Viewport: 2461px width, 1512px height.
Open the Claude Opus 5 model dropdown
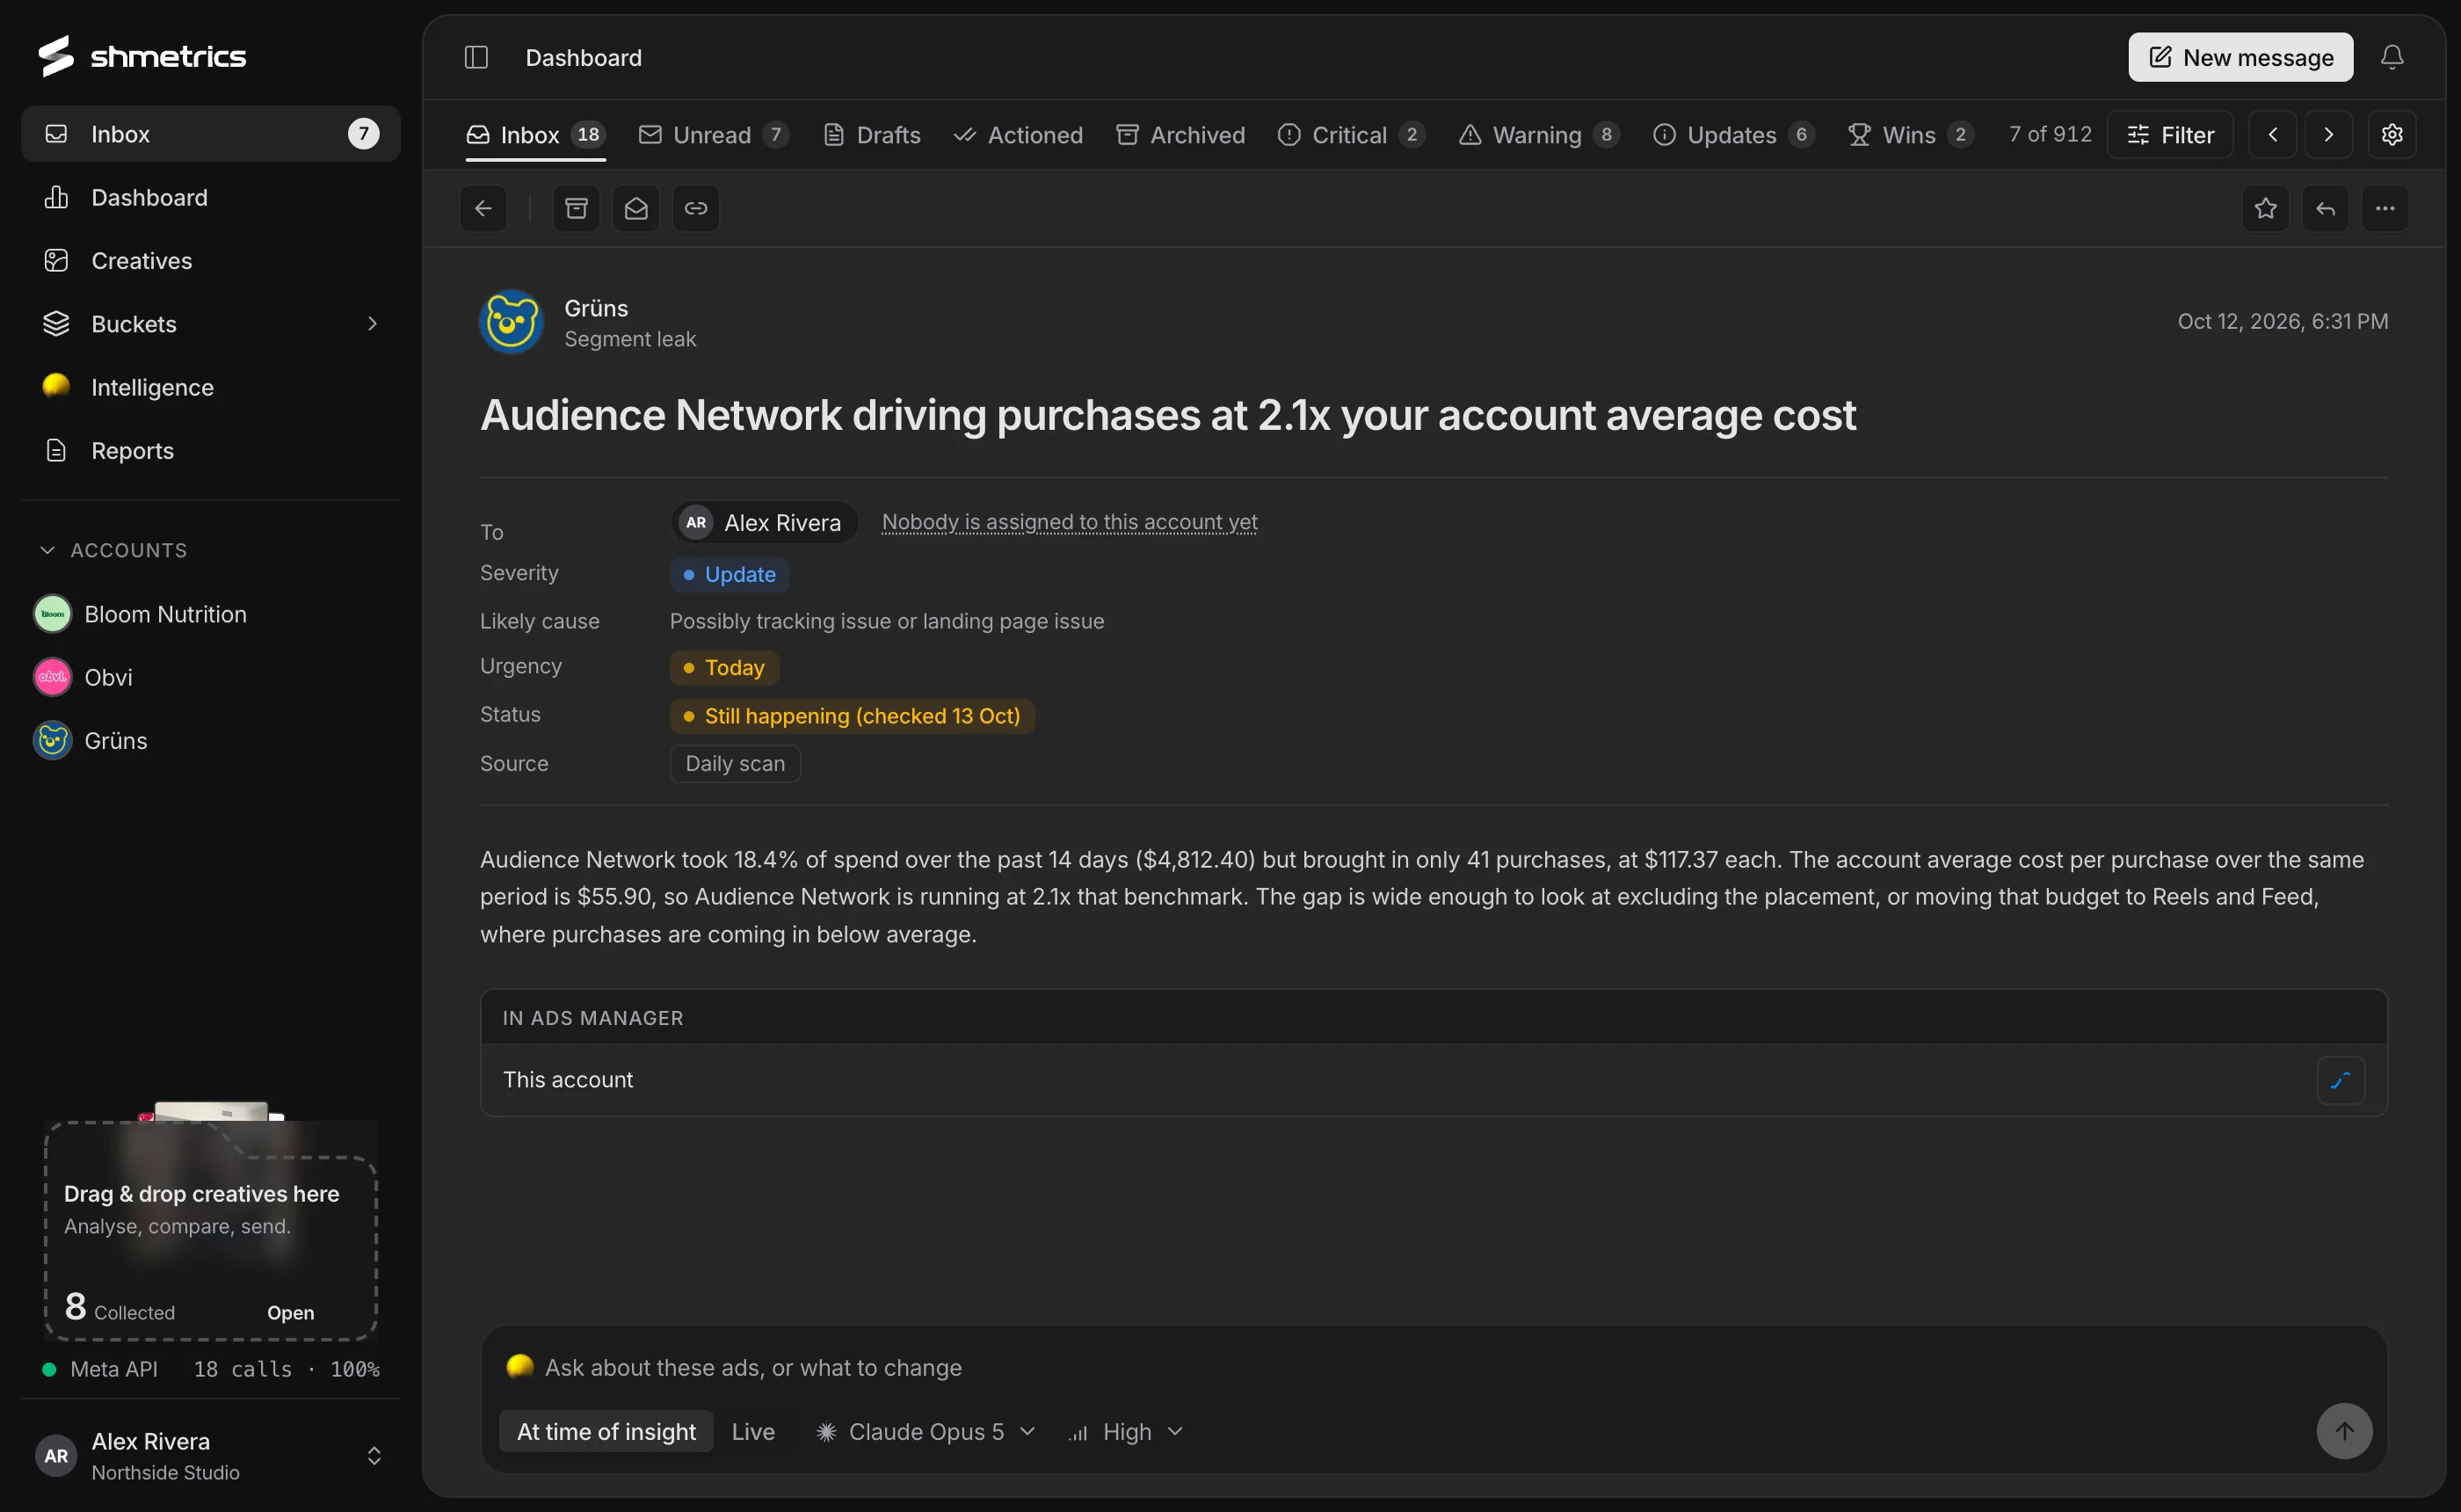click(926, 1431)
